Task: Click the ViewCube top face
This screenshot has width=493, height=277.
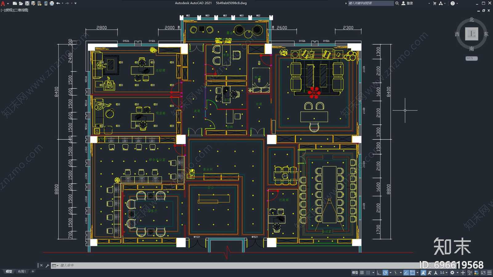Action: pyautogui.click(x=471, y=34)
